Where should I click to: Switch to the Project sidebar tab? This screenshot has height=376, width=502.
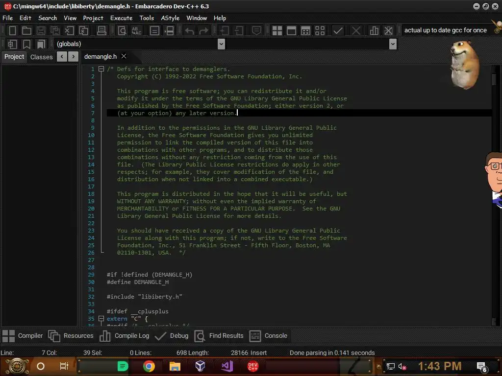point(14,57)
